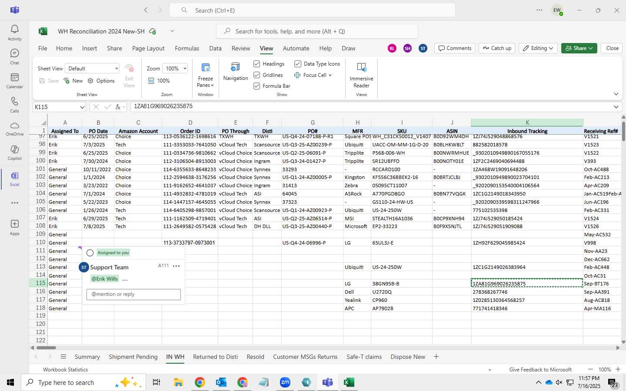Open Chat in Teams sidebar
The height and width of the screenshot is (391, 626).
tap(14, 56)
